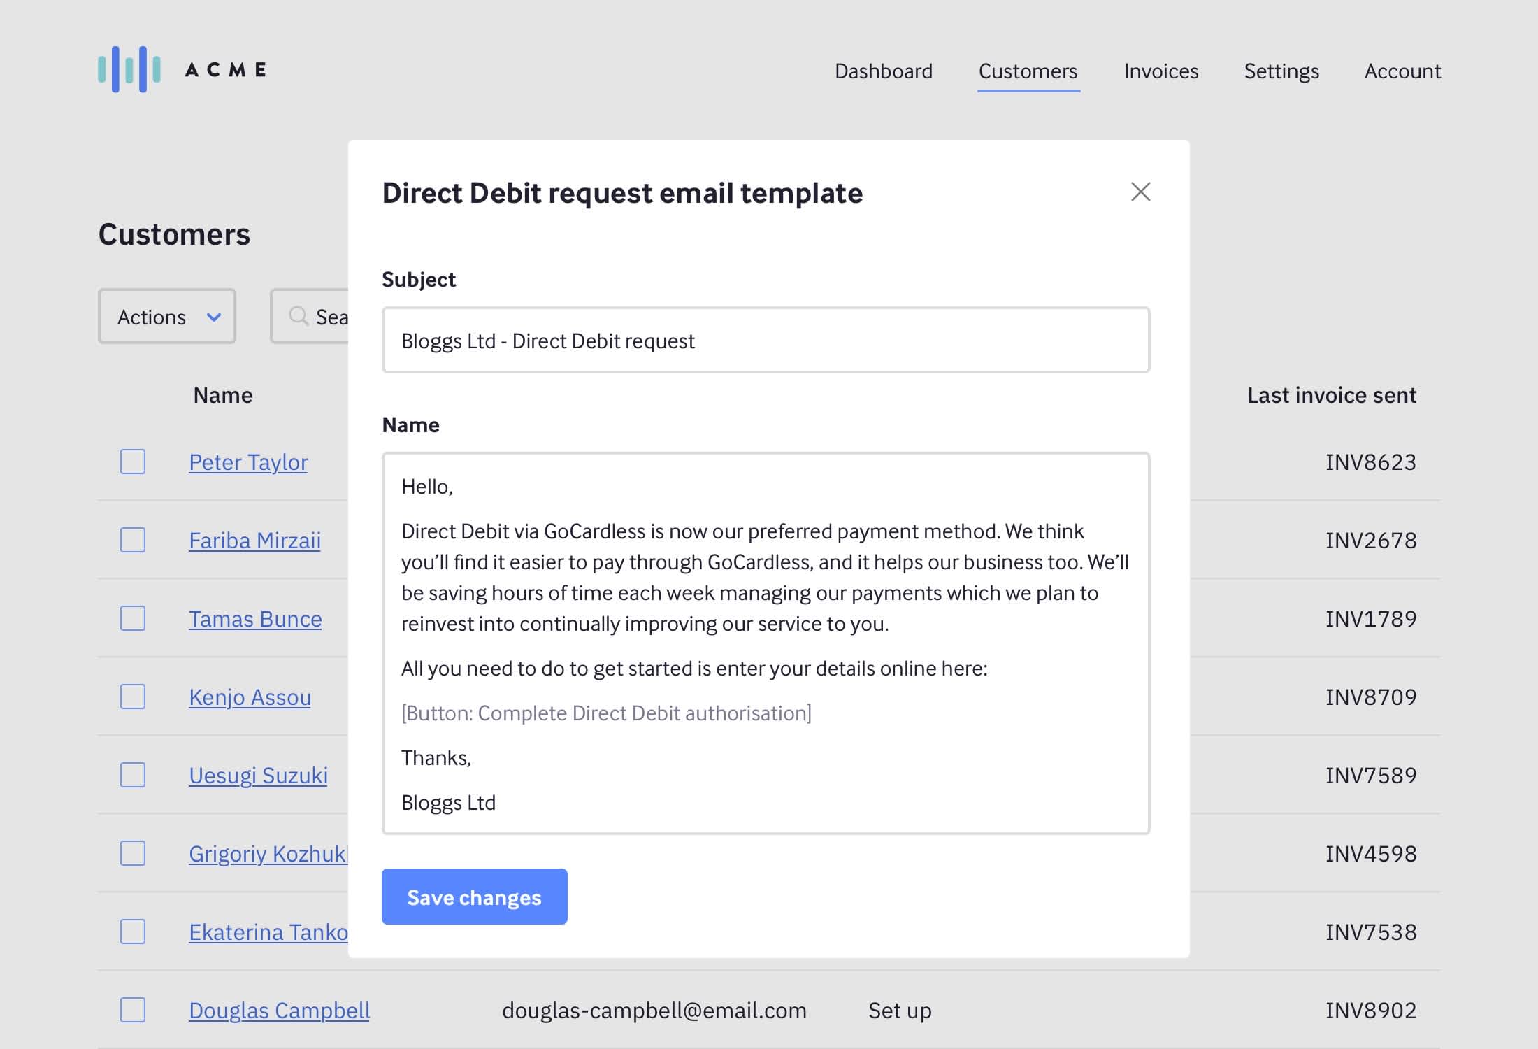
Task: Open the Dashboard nav item
Action: 883,71
